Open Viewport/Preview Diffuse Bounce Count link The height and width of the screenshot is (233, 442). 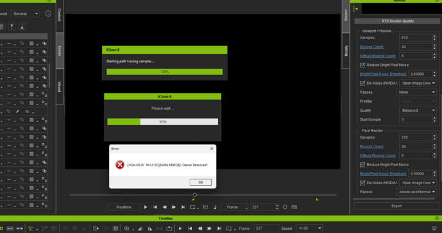(x=378, y=56)
